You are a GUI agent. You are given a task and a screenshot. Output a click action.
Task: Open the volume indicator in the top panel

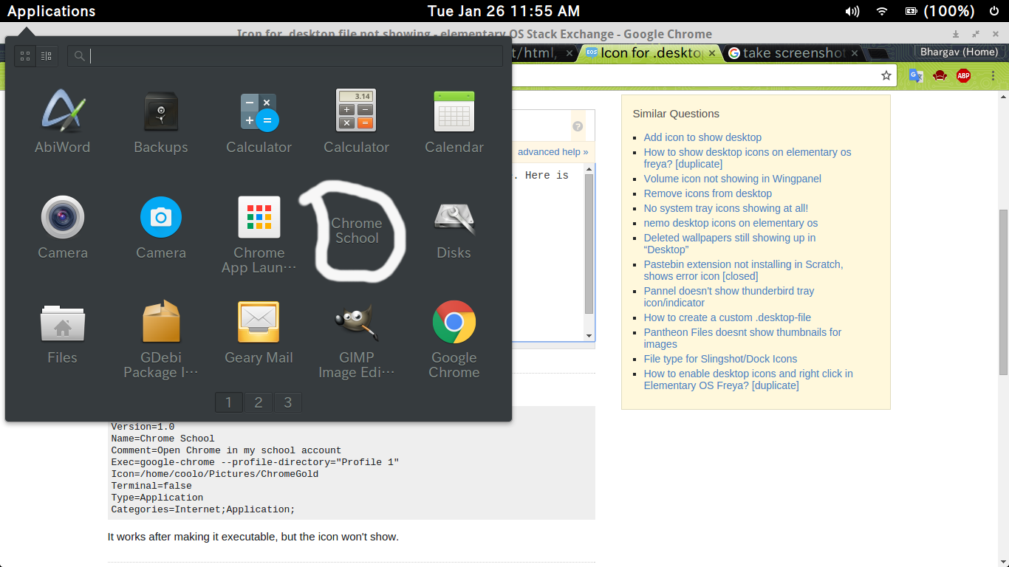point(852,11)
